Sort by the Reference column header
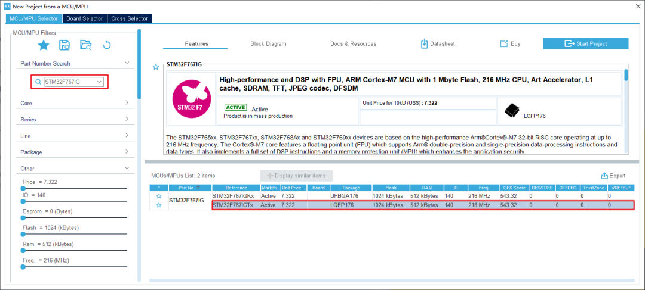The image size is (645, 290). tap(236, 188)
